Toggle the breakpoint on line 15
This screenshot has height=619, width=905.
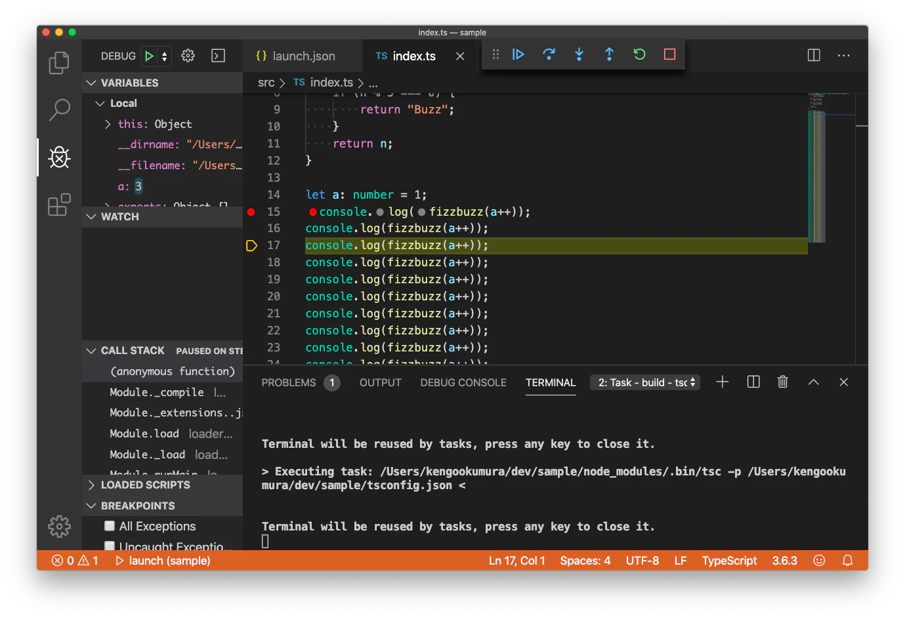pos(251,212)
